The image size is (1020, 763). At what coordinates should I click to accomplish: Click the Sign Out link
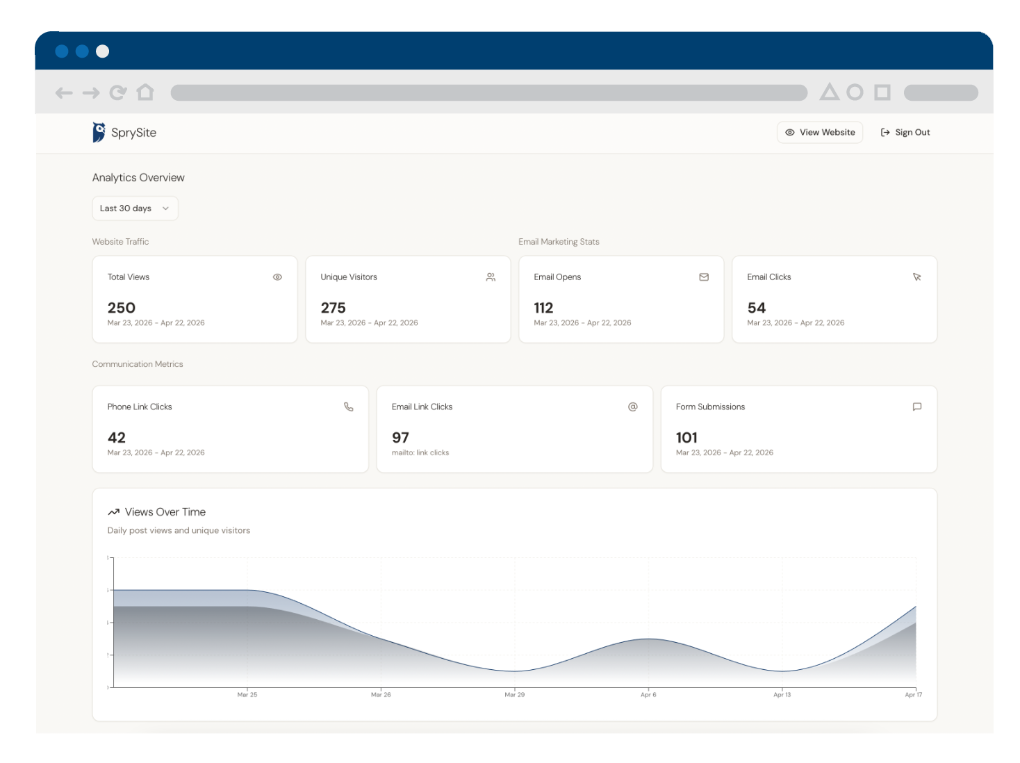(905, 133)
